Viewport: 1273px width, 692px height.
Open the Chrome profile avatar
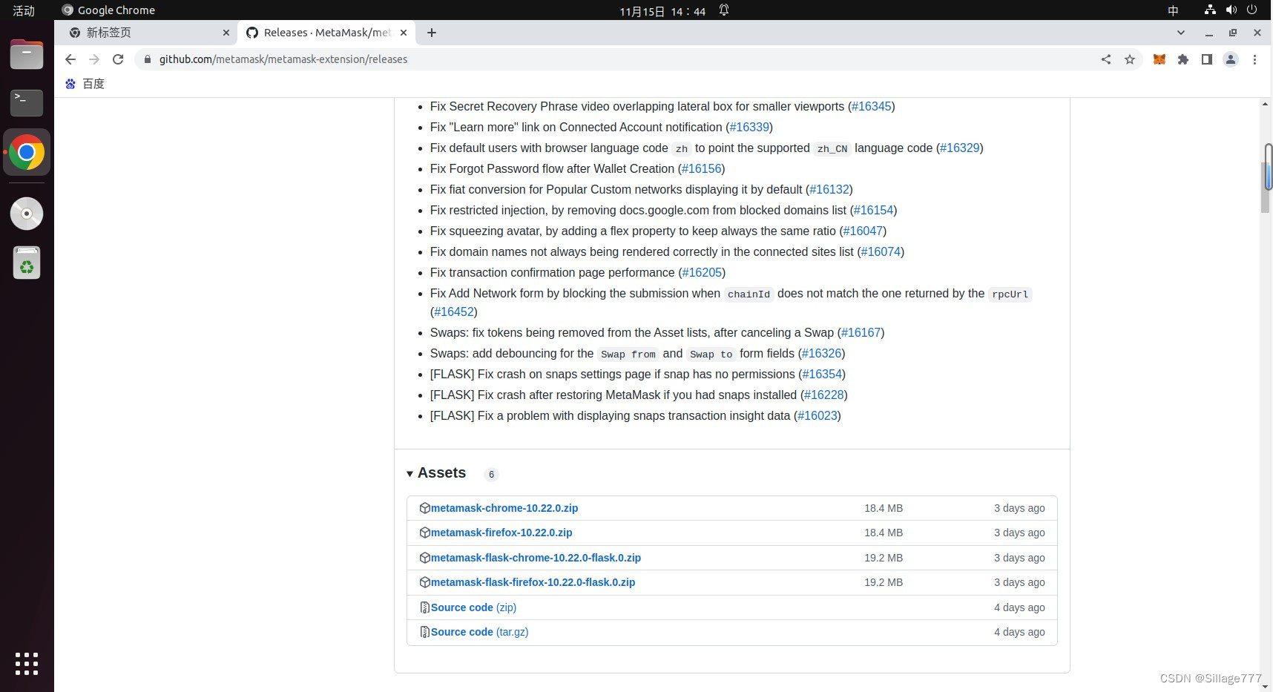(x=1231, y=59)
